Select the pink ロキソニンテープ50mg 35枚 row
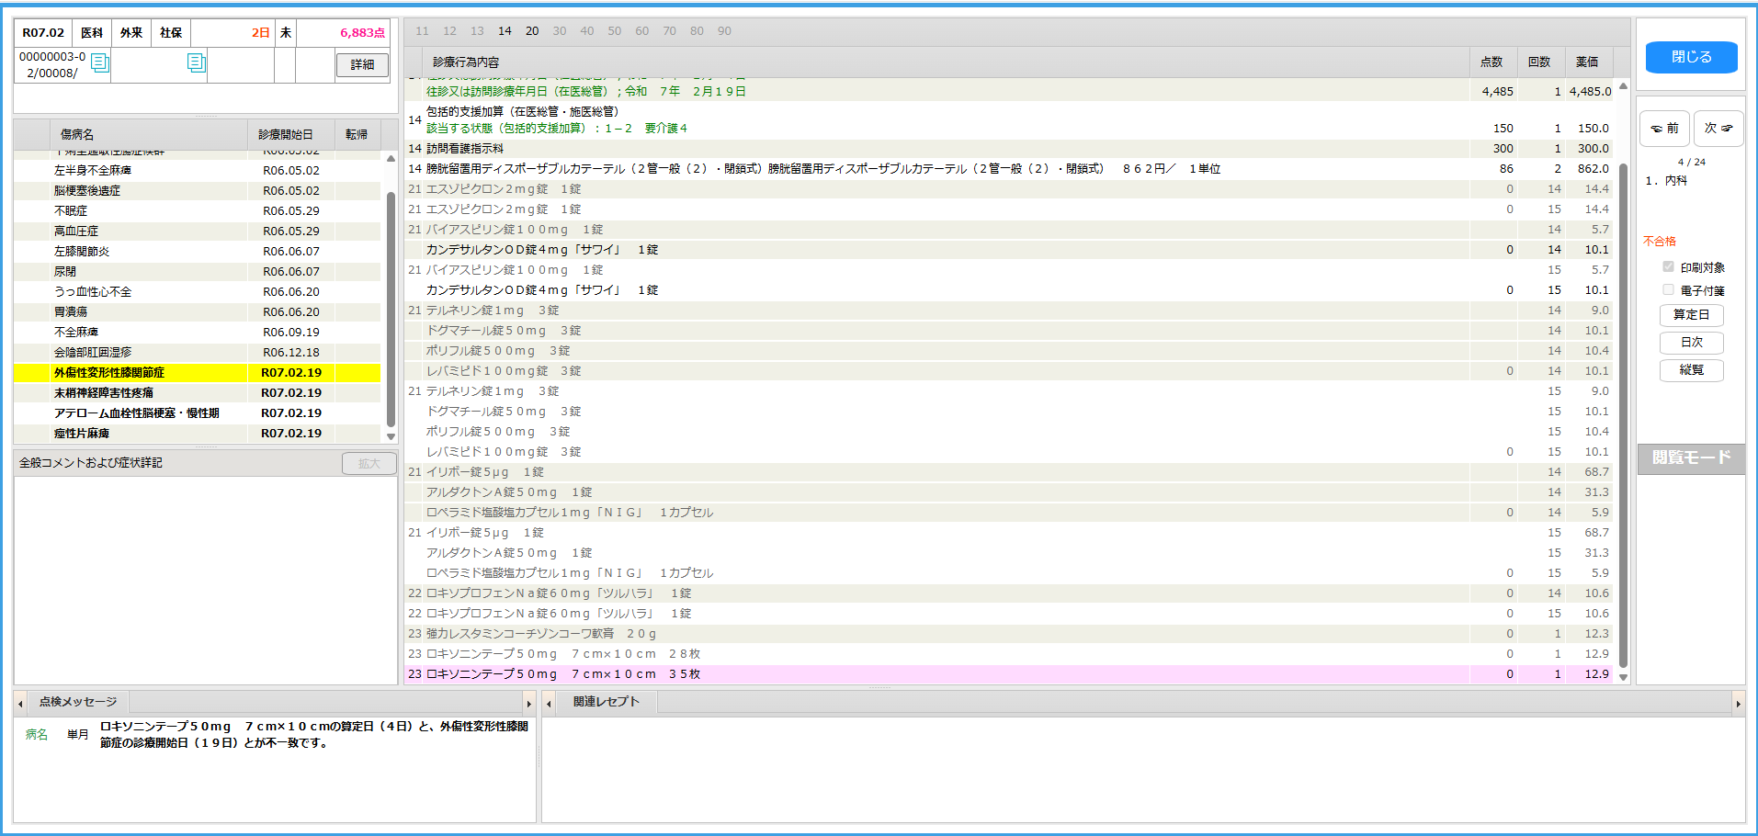Viewport: 1758px width, 836px height. point(1009,674)
